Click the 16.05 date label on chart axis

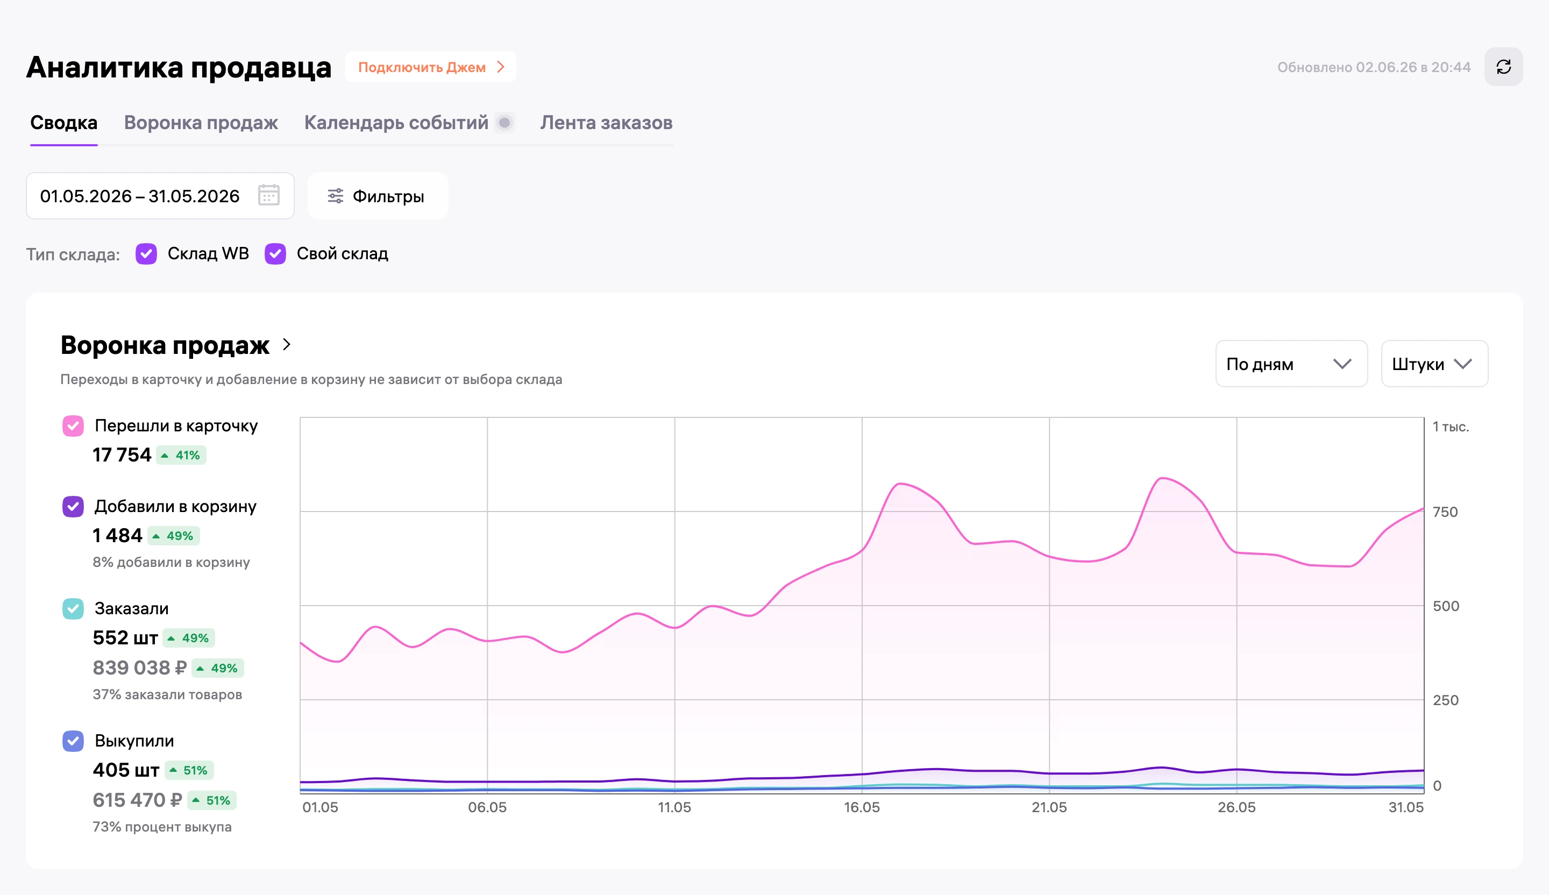click(x=862, y=808)
